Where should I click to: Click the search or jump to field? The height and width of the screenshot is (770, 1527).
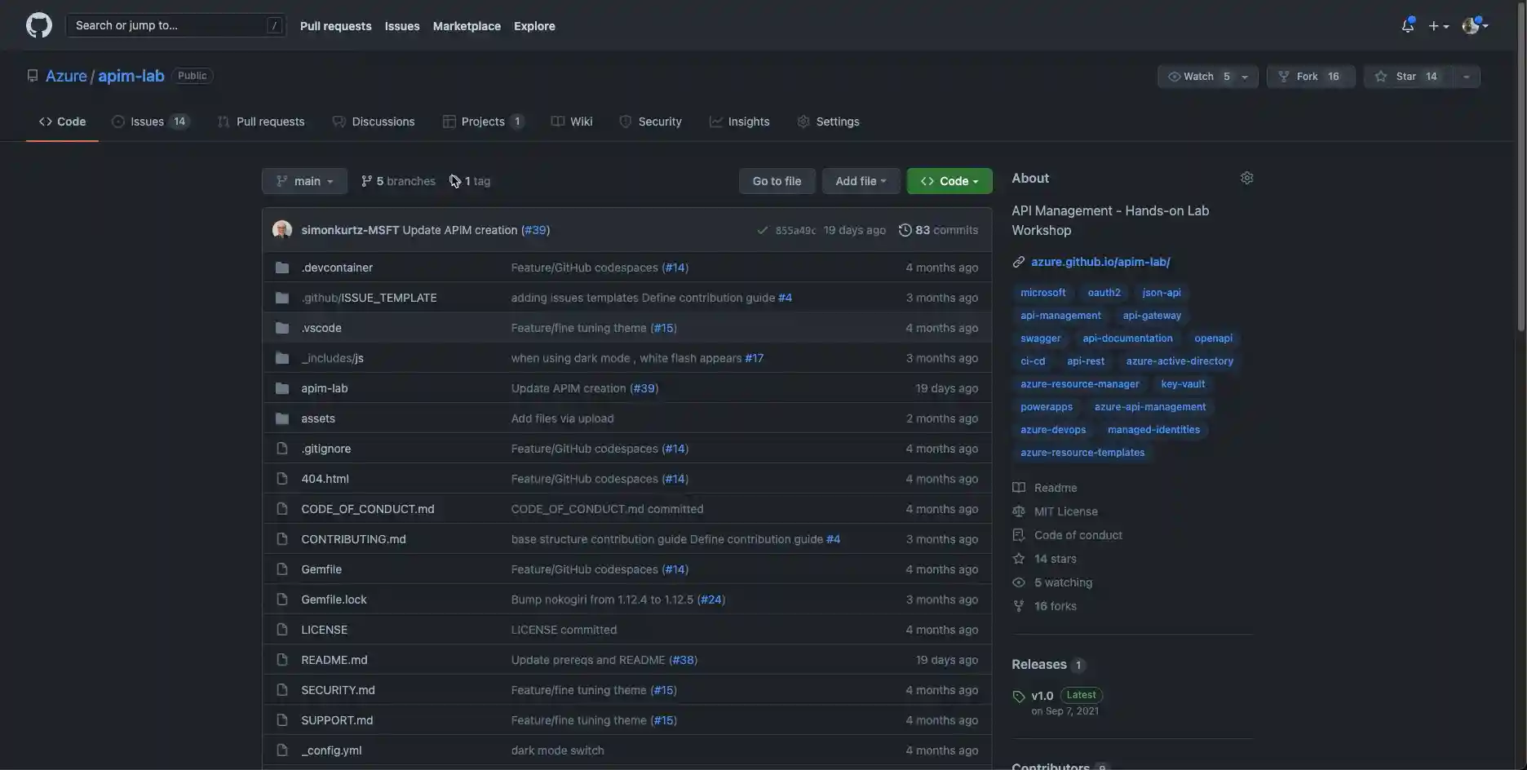click(x=175, y=24)
